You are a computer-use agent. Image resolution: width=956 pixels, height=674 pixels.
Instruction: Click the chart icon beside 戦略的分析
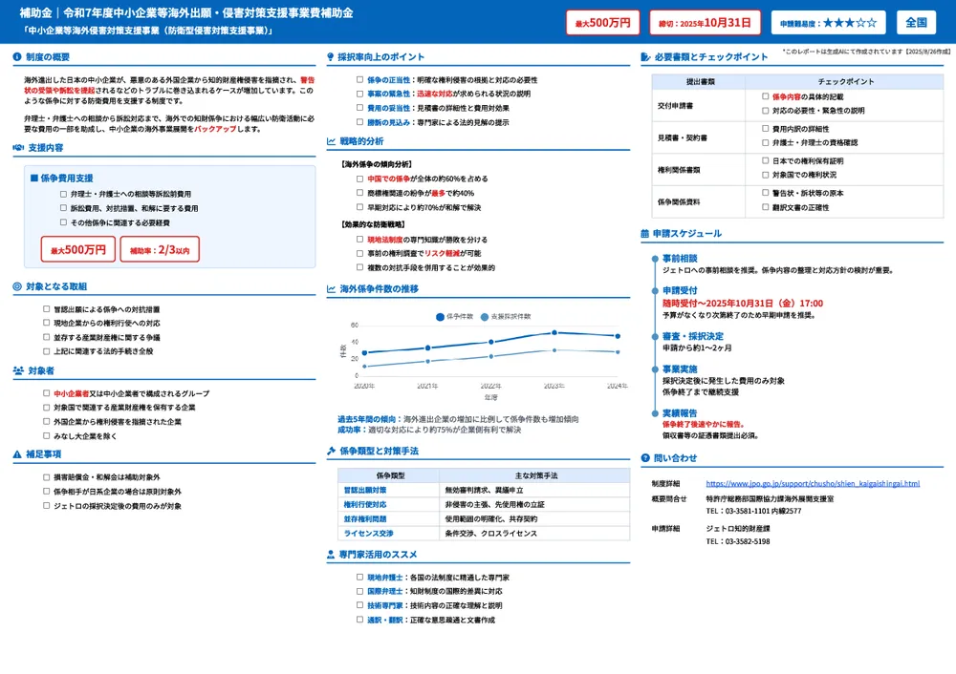click(331, 141)
